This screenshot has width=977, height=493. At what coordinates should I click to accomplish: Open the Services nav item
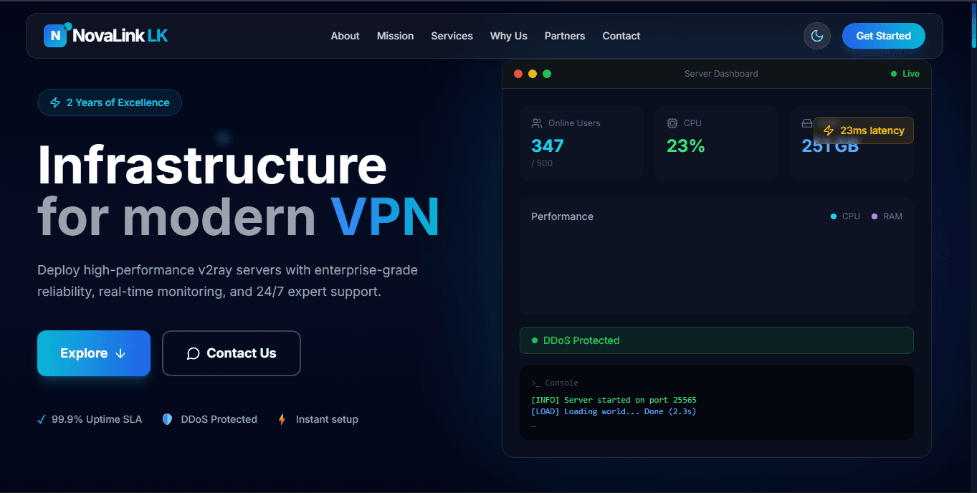pos(452,36)
